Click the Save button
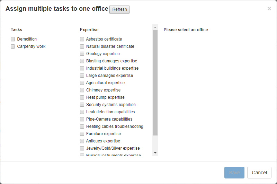This screenshot has width=277, height=184. [234, 173]
